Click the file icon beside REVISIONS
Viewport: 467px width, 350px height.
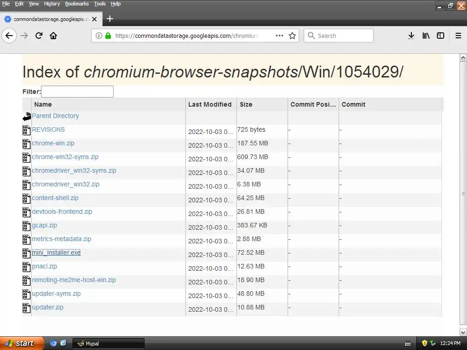[x=26, y=130]
